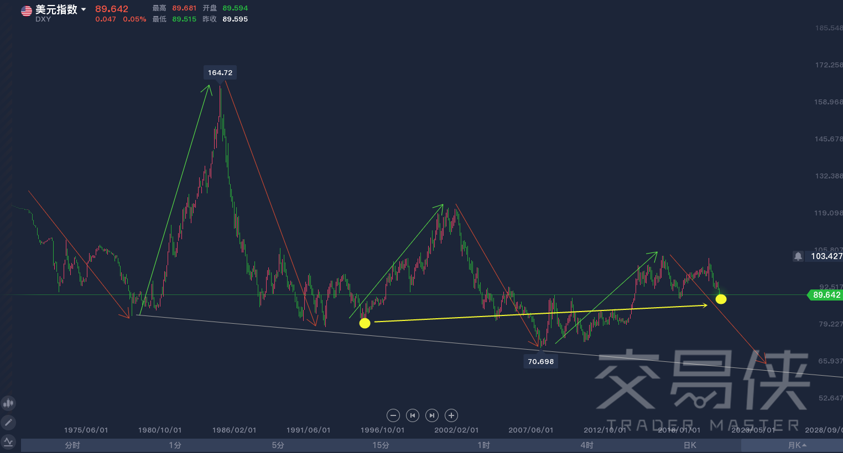Open the candlestick chart type icon

(8, 403)
